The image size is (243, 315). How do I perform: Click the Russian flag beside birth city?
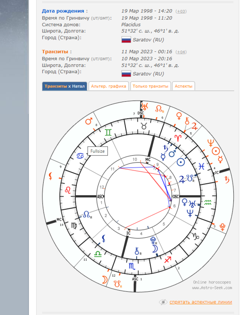pyautogui.click(x=126, y=39)
